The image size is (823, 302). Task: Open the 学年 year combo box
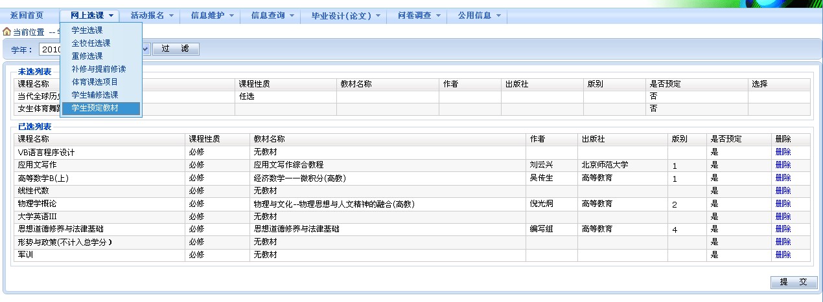click(x=145, y=49)
